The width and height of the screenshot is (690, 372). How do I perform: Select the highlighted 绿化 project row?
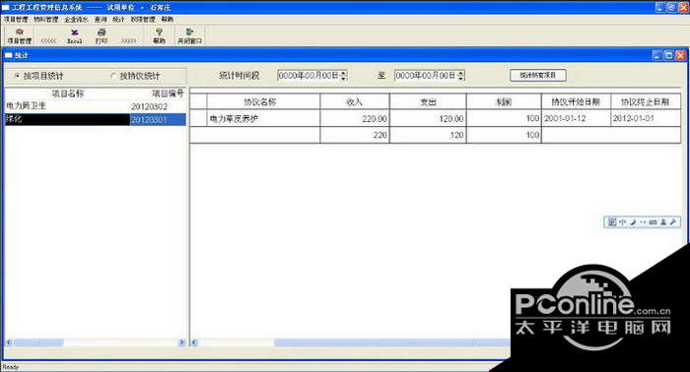95,119
